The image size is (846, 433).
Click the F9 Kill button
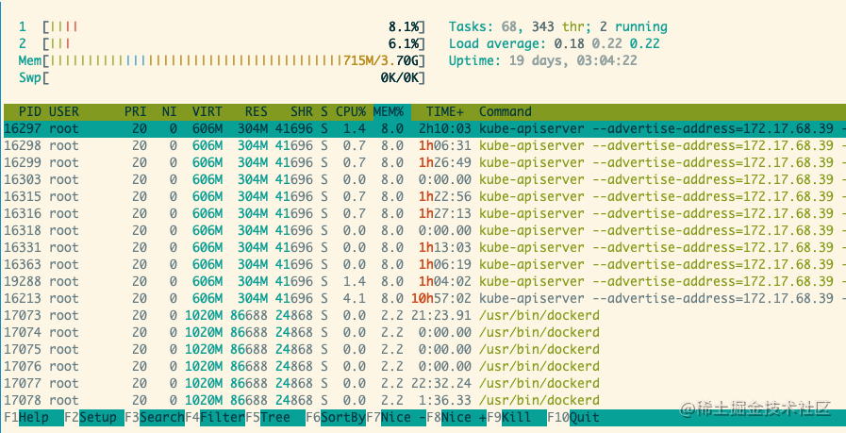517,418
